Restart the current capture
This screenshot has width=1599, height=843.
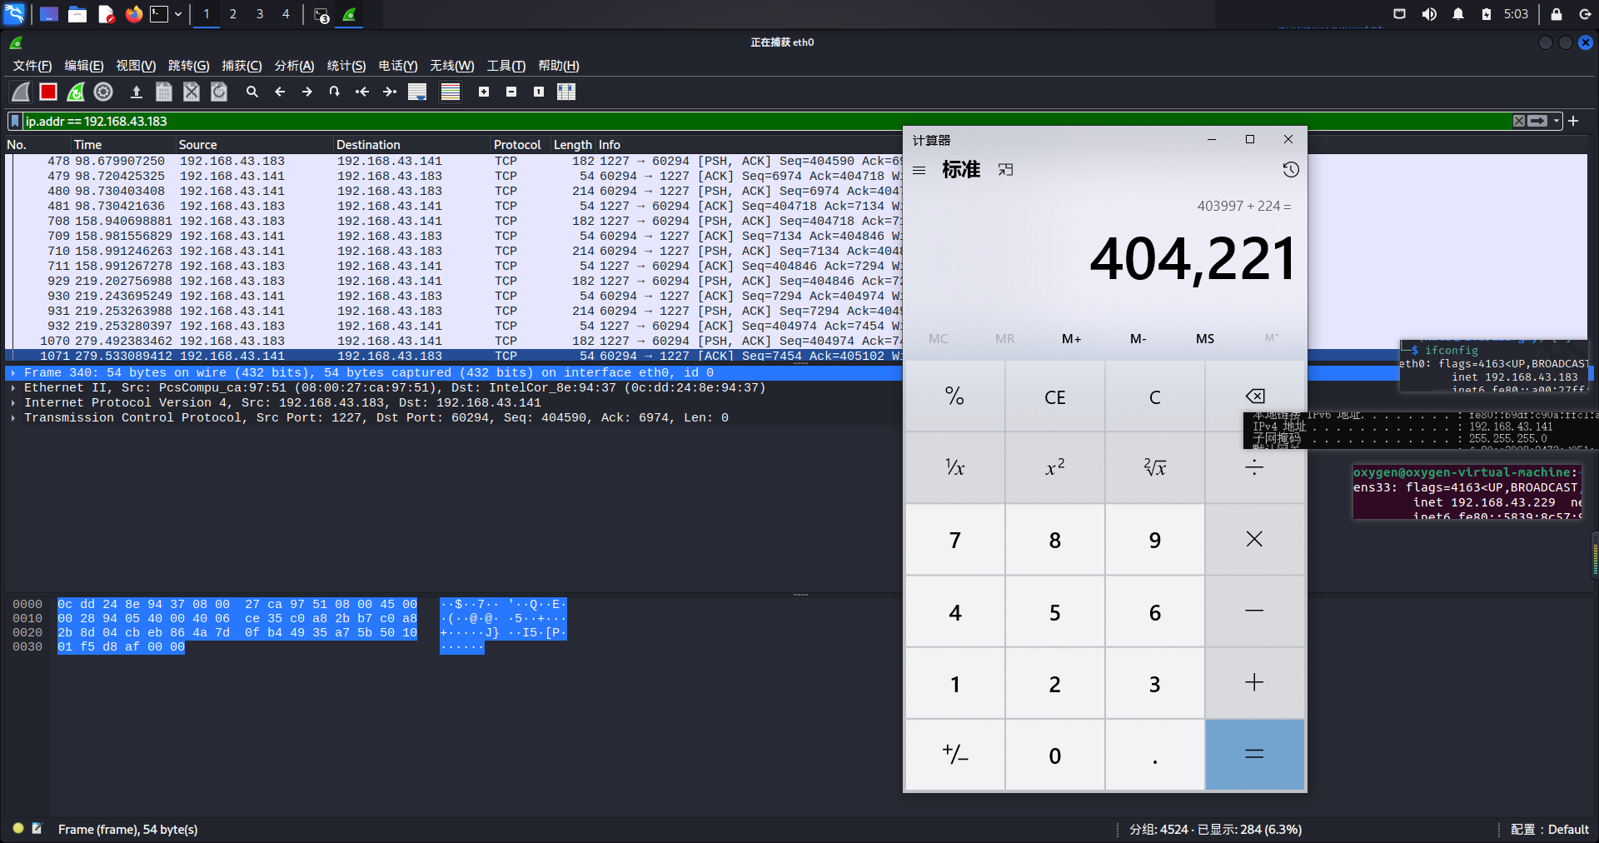(x=76, y=92)
